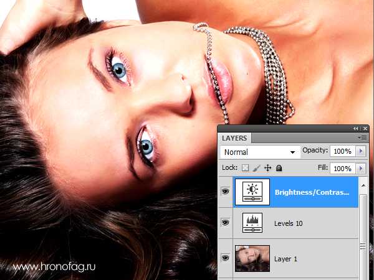Enable lock transparent pixels
Image resolution: width=374 pixels, height=280 pixels.
245,168
